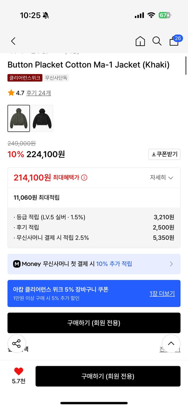Tap the star rating icon
This screenshot has height=408, width=188.
click(10, 93)
